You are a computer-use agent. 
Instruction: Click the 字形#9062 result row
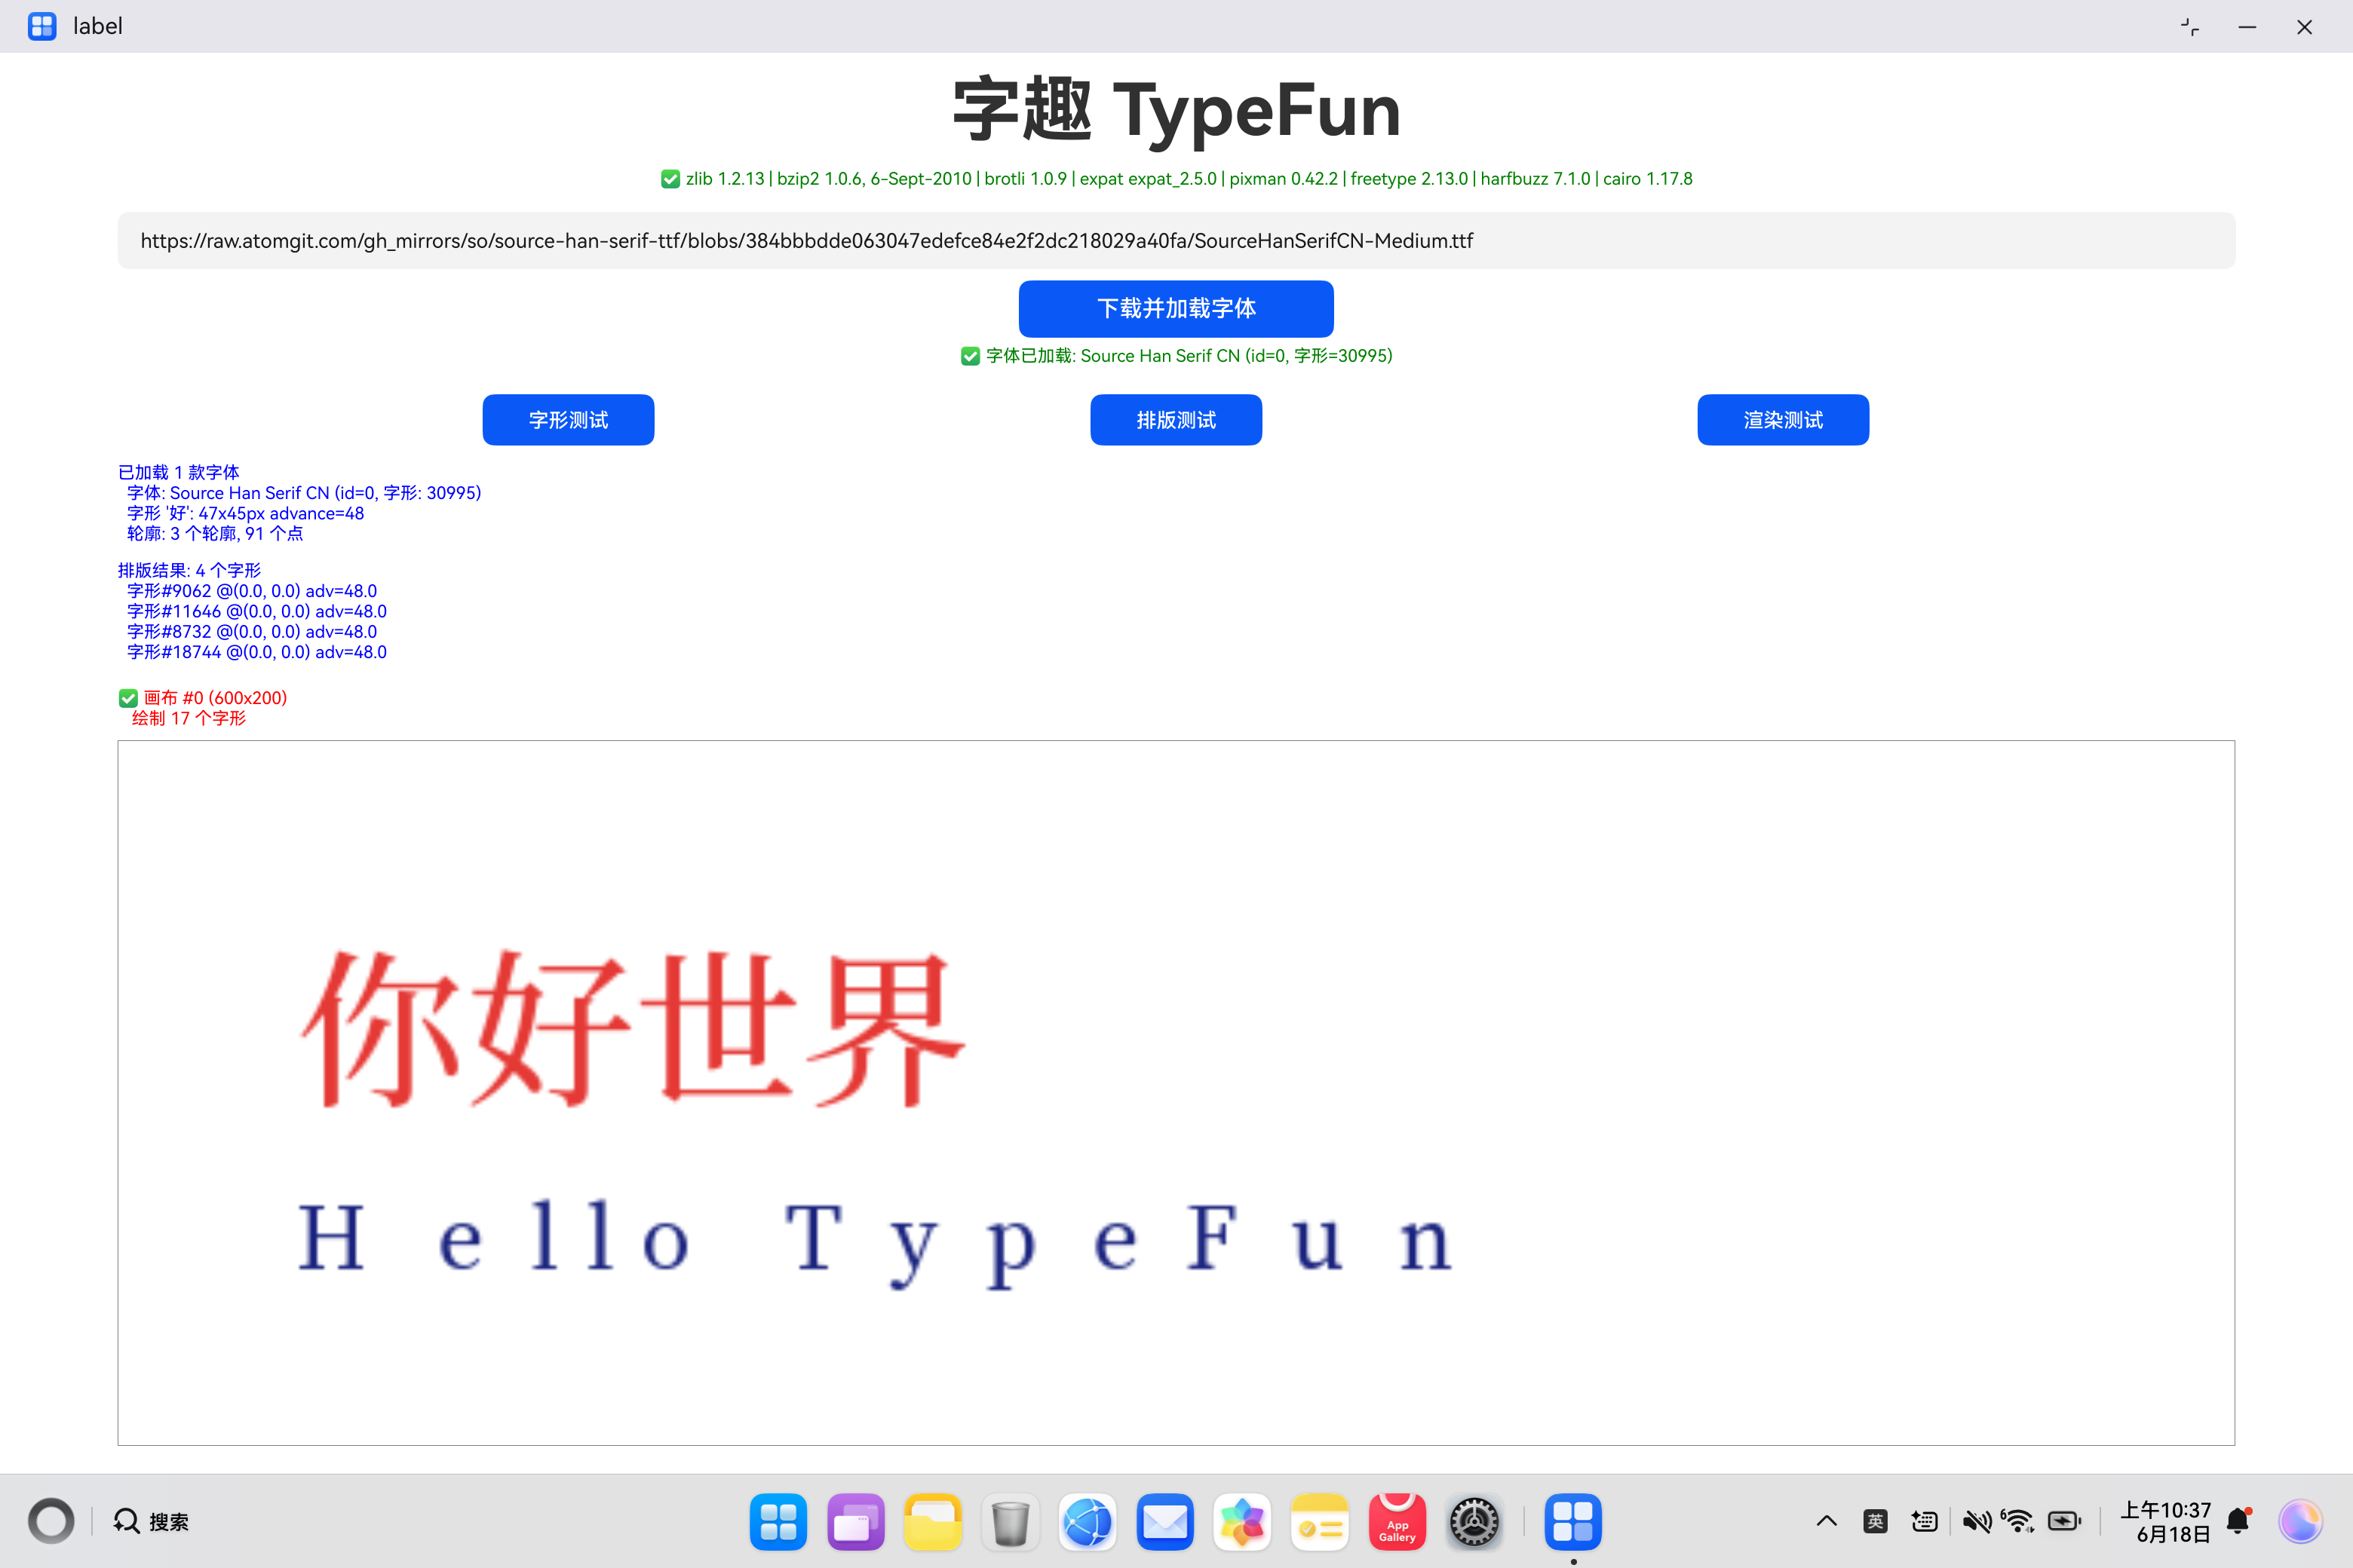(x=252, y=591)
